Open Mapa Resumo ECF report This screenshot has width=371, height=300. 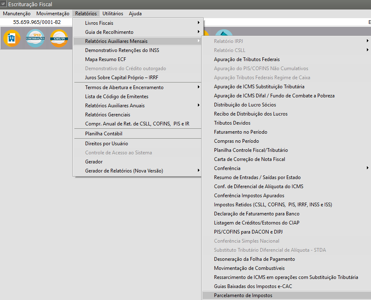(x=105, y=59)
